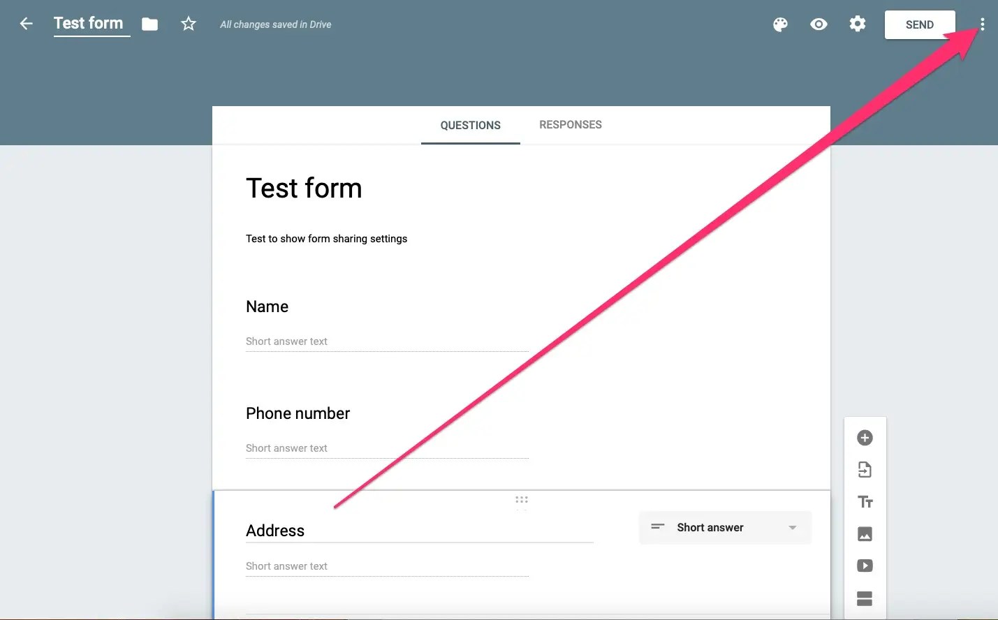Add a section from the side toolbar
Screen dimensions: 998x620
point(865,598)
